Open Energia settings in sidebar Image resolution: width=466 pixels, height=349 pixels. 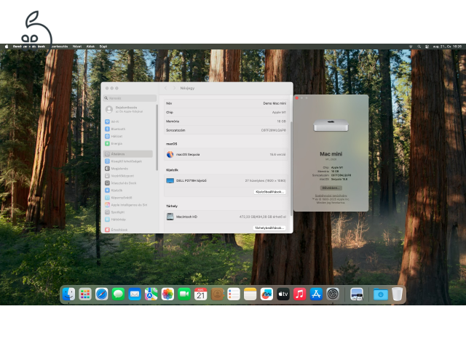117,143
